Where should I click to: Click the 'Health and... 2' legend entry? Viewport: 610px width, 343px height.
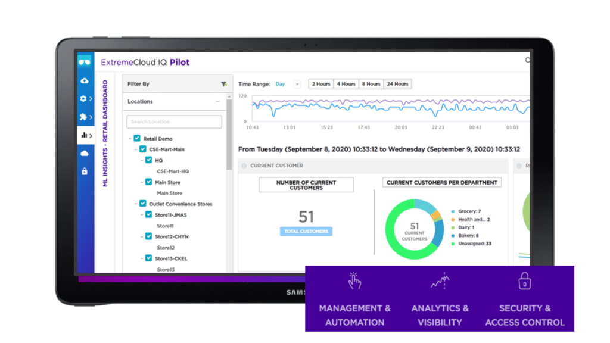pyautogui.click(x=471, y=219)
